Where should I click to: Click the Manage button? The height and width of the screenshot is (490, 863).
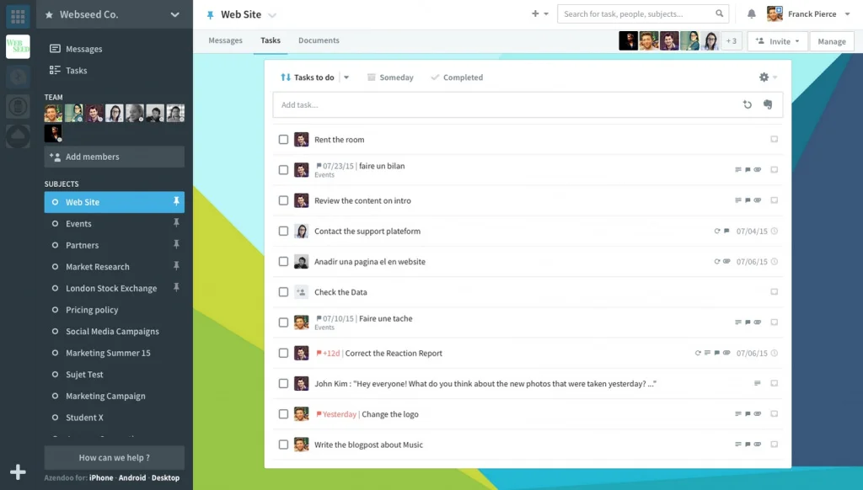[x=831, y=41]
